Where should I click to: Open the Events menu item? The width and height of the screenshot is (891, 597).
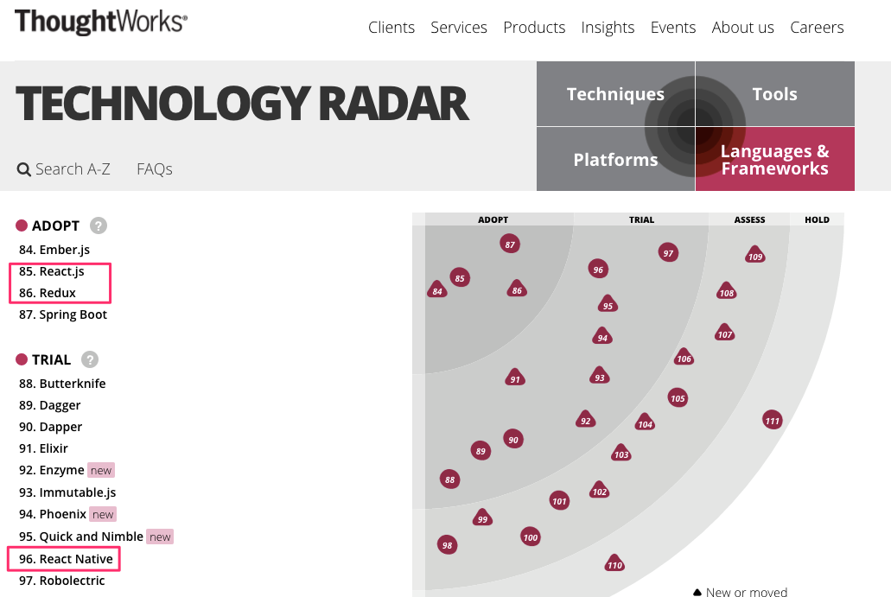click(x=673, y=28)
